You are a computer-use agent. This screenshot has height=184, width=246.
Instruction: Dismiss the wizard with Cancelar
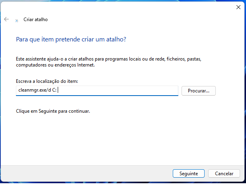224,174
